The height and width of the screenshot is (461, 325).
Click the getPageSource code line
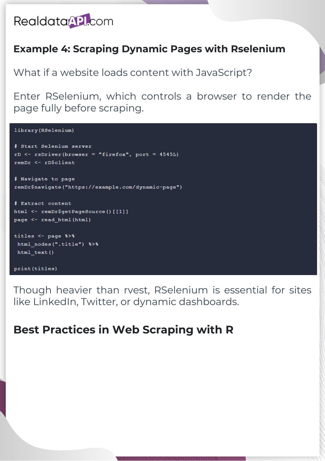[71, 212]
